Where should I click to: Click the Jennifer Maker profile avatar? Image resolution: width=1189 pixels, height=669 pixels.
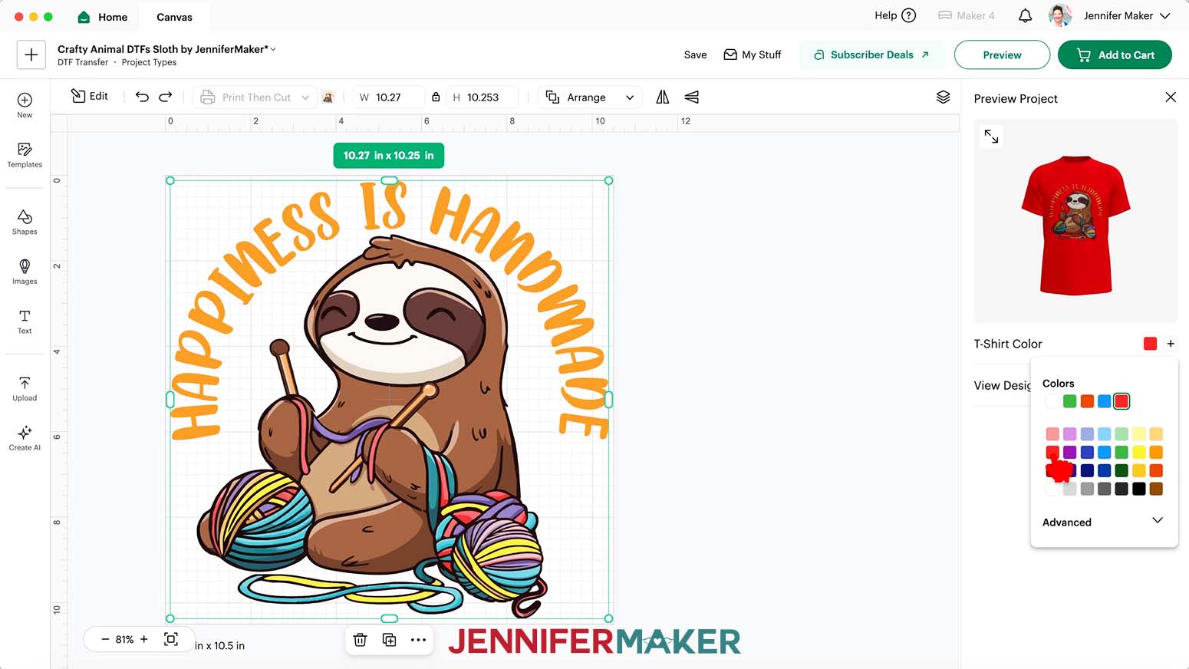pyautogui.click(x=1060, y=15)
